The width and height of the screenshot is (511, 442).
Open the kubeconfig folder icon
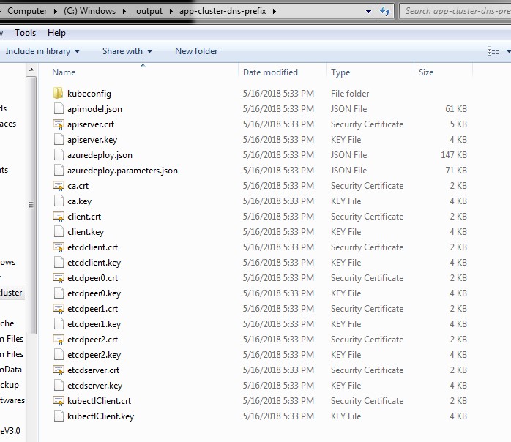pos(59,93)
